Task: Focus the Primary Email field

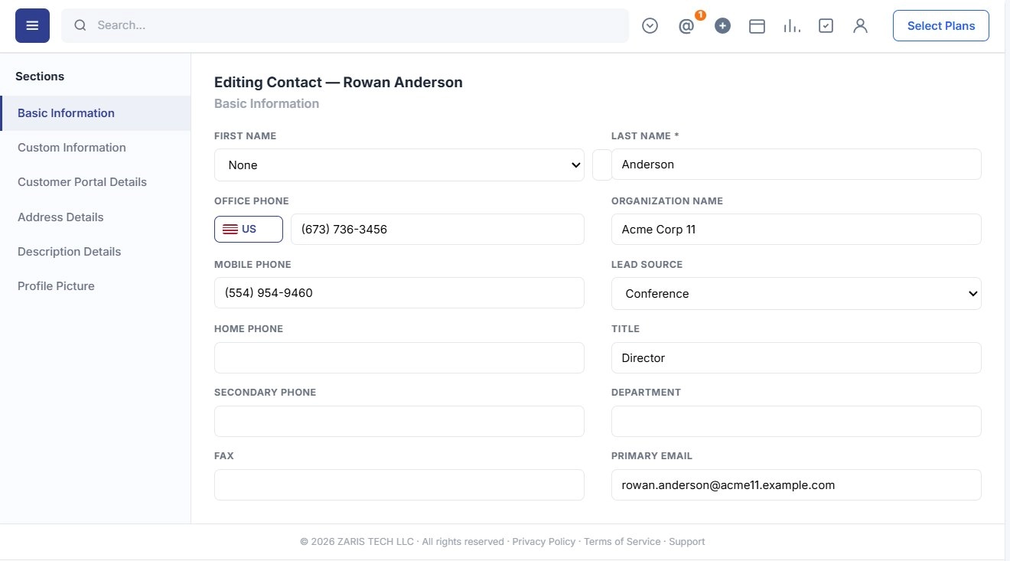Action: [796, 485]
